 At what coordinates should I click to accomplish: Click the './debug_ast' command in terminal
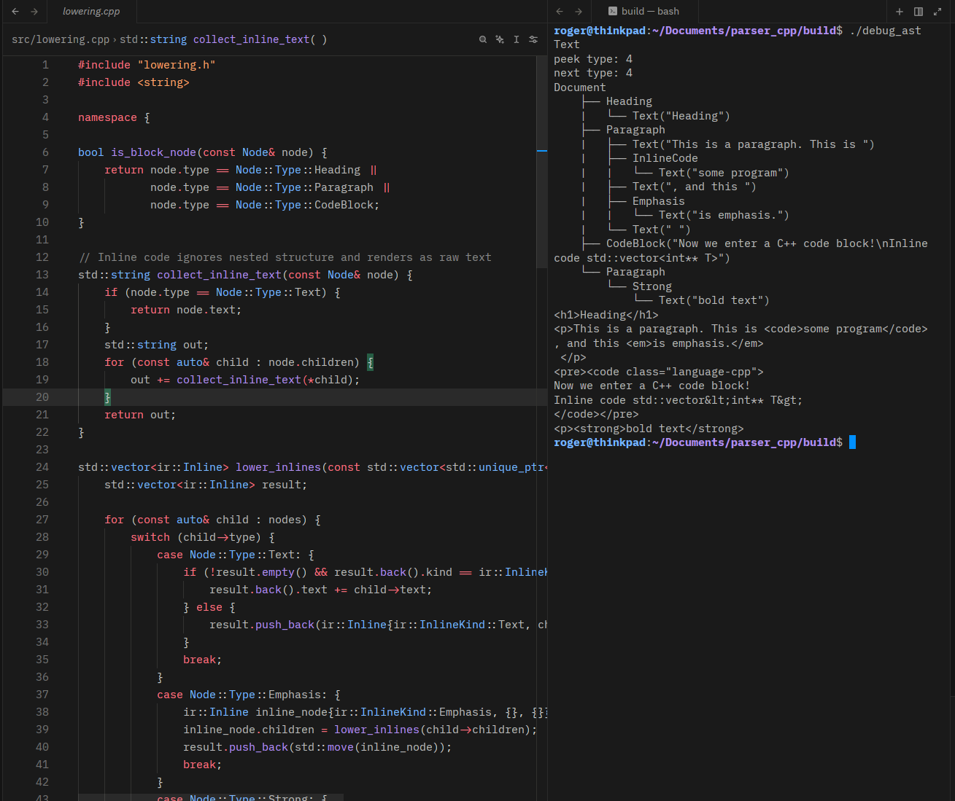[x=886, y=31]
